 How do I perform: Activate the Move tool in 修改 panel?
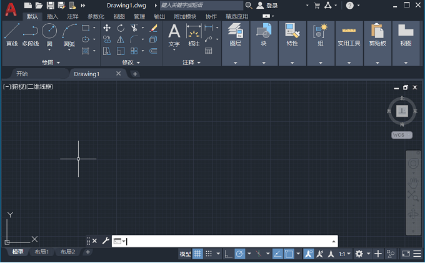[107, 28]
